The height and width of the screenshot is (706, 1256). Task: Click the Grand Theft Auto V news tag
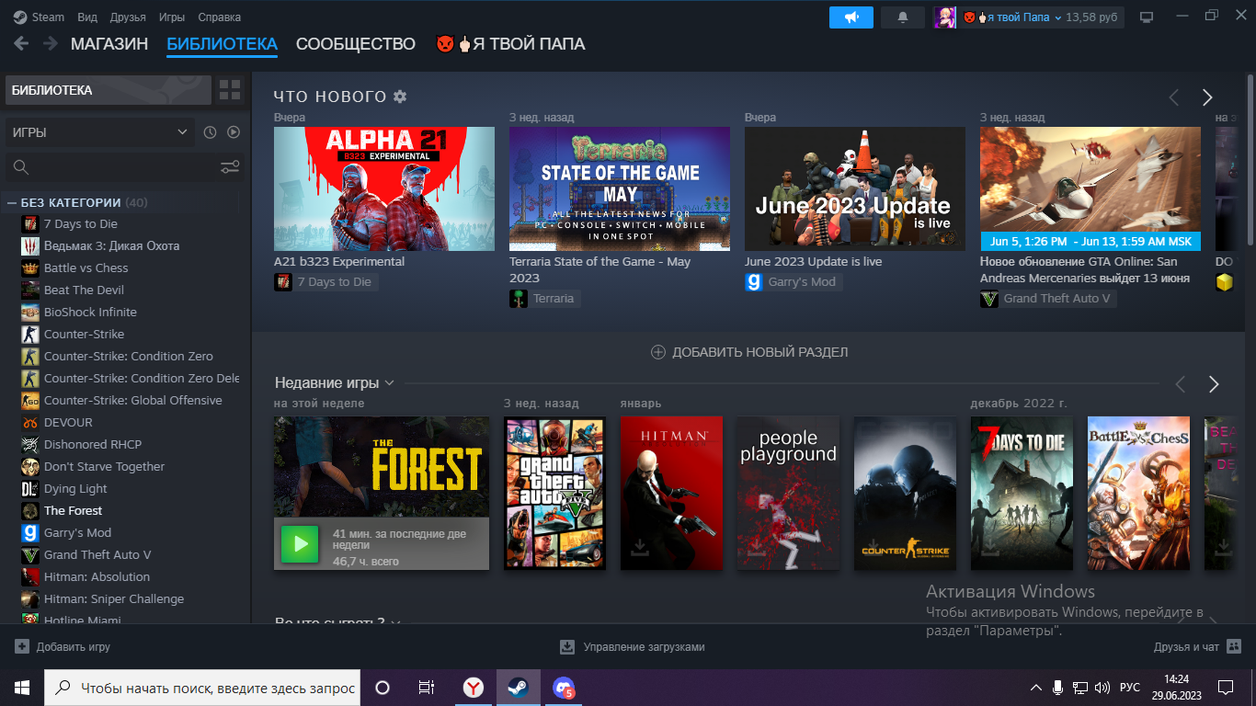[1047, 299]
